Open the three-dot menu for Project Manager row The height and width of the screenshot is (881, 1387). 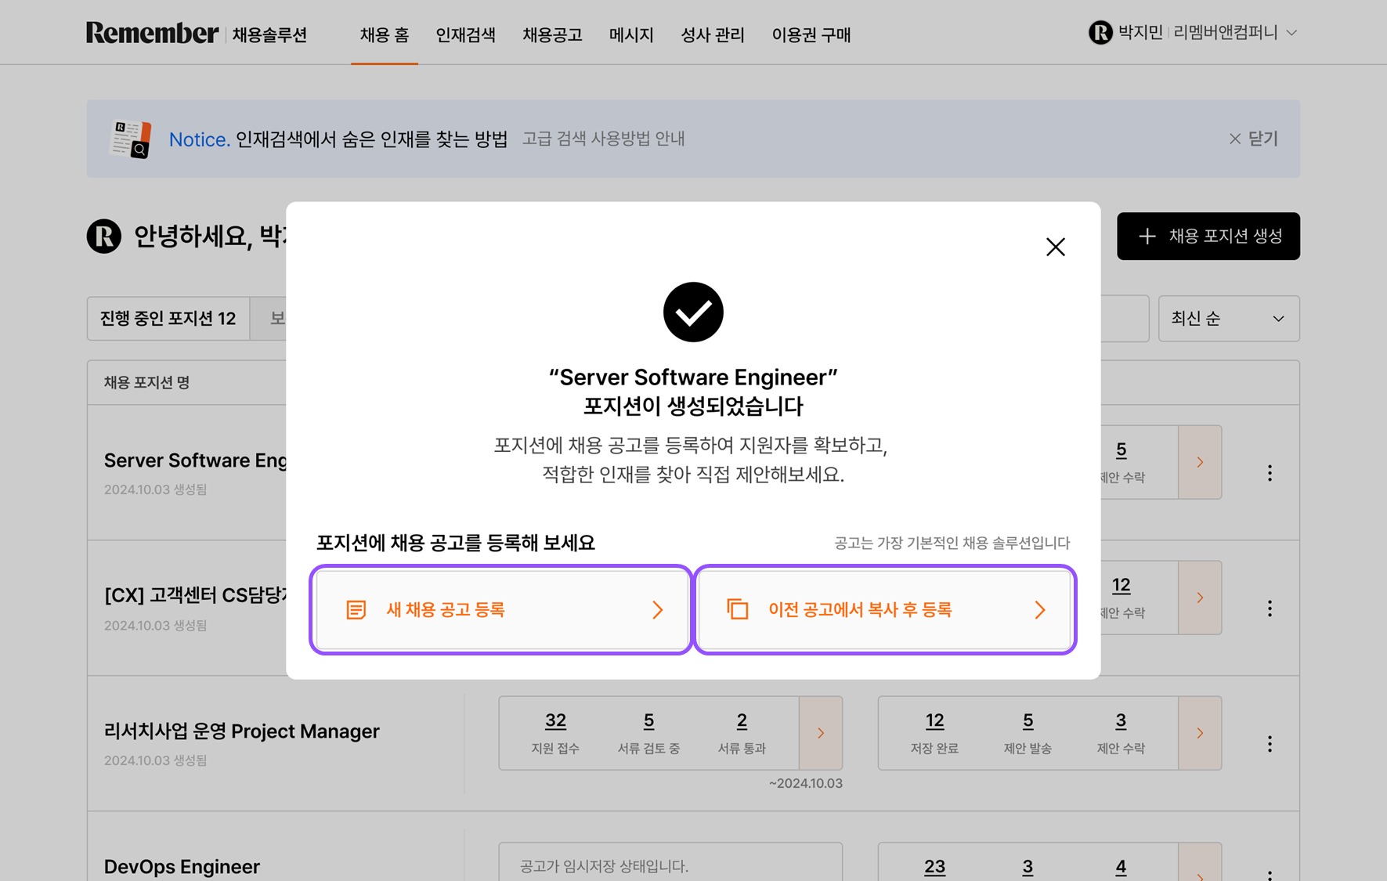pos(1270,744)
